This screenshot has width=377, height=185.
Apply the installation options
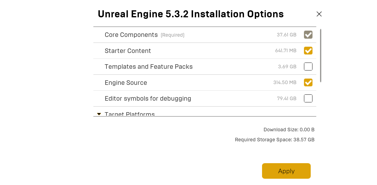(x=286, y=171)
